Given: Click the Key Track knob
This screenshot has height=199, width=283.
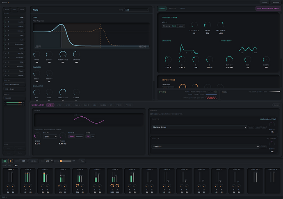Looking at the screenshot, I should (x=194, y=25).
